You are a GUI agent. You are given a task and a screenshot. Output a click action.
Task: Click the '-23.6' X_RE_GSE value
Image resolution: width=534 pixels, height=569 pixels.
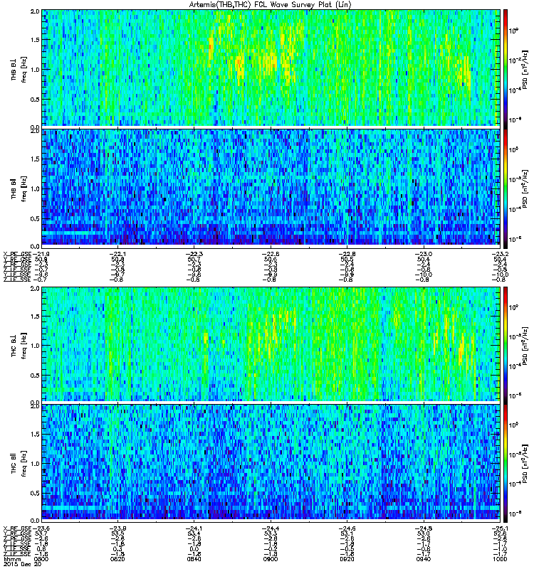(40, 528)
